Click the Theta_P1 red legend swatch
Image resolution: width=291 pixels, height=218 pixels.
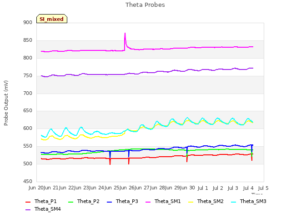28,202
